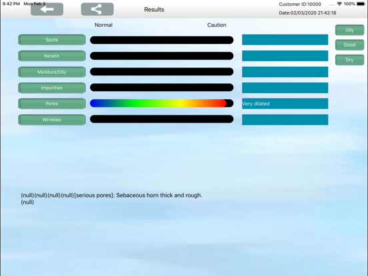Select the Spots category button

(51, 39)
